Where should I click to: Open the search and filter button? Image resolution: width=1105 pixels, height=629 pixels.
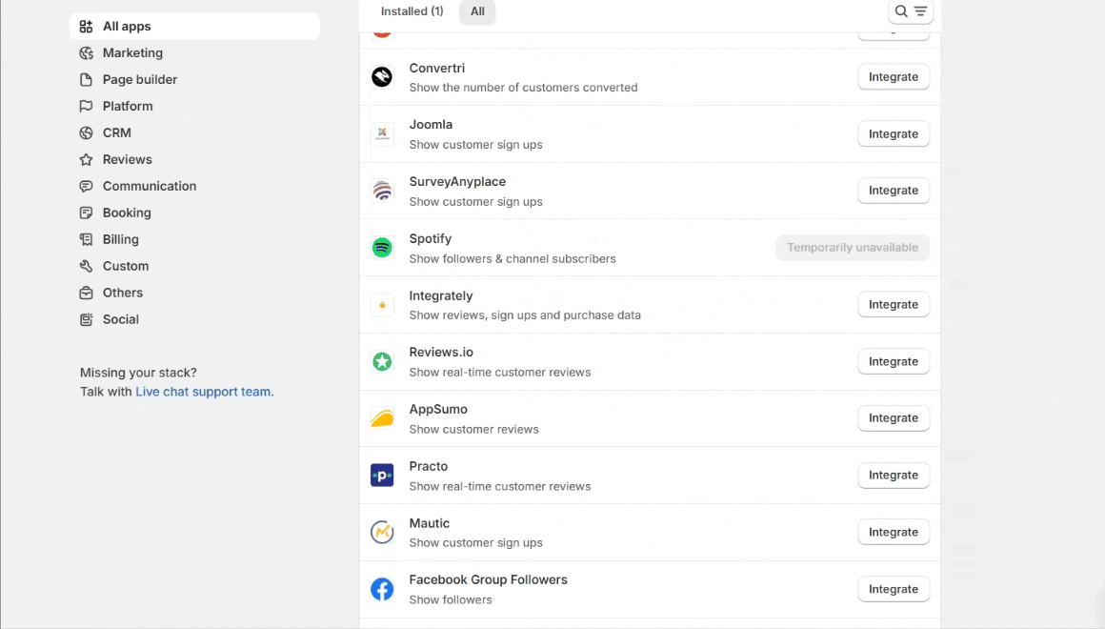click(x=910, y=11)
